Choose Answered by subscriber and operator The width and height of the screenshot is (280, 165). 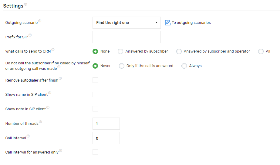point(179,51)
